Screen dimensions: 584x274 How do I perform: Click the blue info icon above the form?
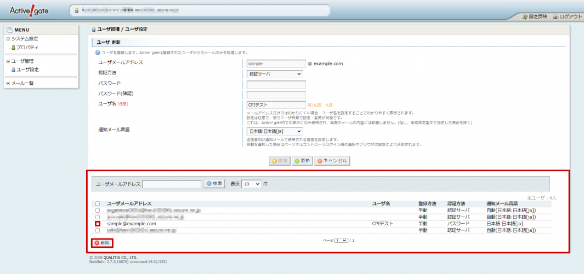tap(97, 53)
